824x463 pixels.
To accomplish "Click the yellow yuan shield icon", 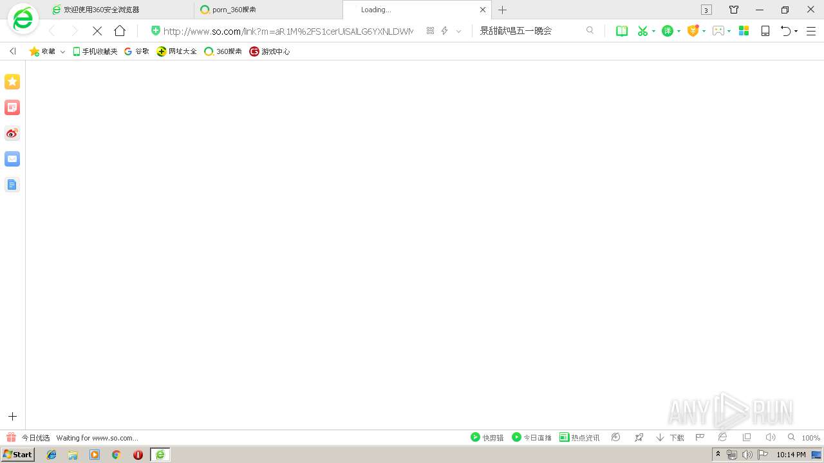I will point(693,31).
